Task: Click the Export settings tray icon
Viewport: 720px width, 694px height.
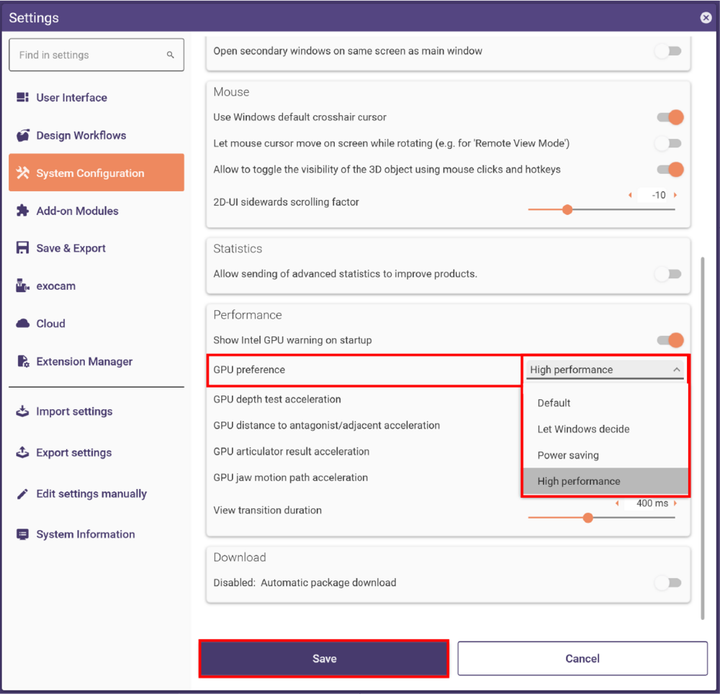Action: 22,452
